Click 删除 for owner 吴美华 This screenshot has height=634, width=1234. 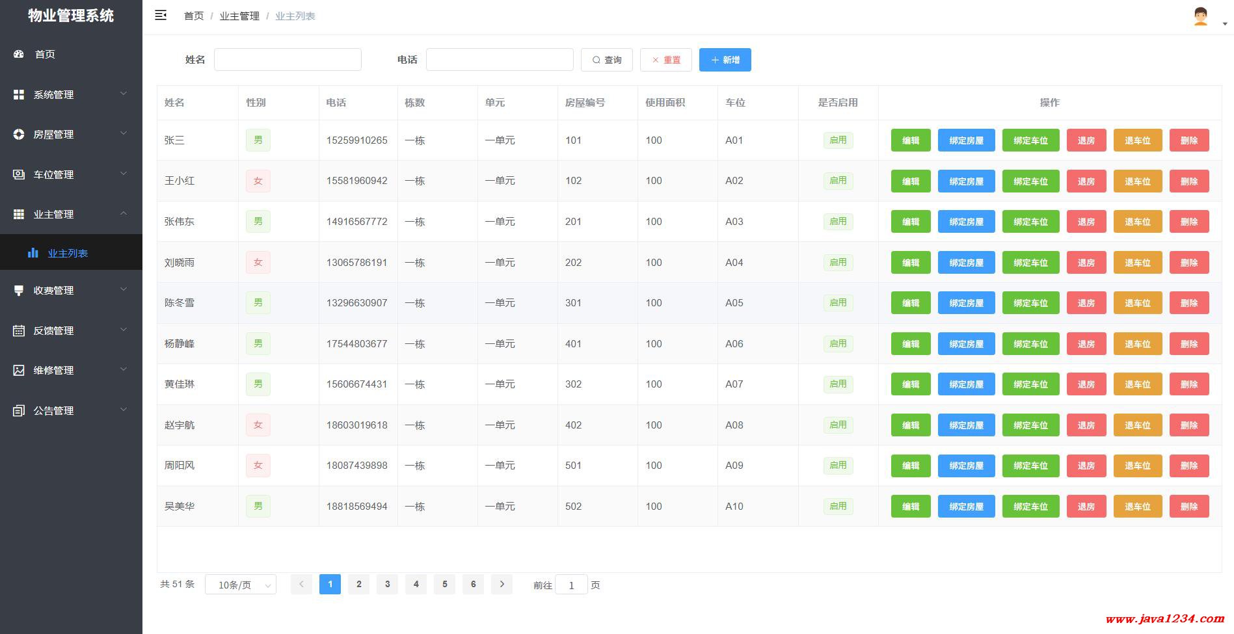point(1188,507)
